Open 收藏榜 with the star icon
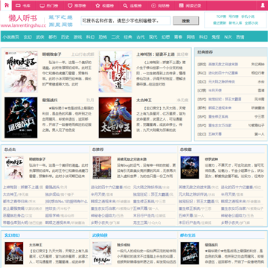 point(105,6)
